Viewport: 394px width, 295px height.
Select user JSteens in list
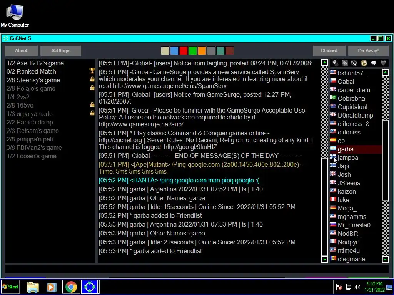[x=356, y=183]
